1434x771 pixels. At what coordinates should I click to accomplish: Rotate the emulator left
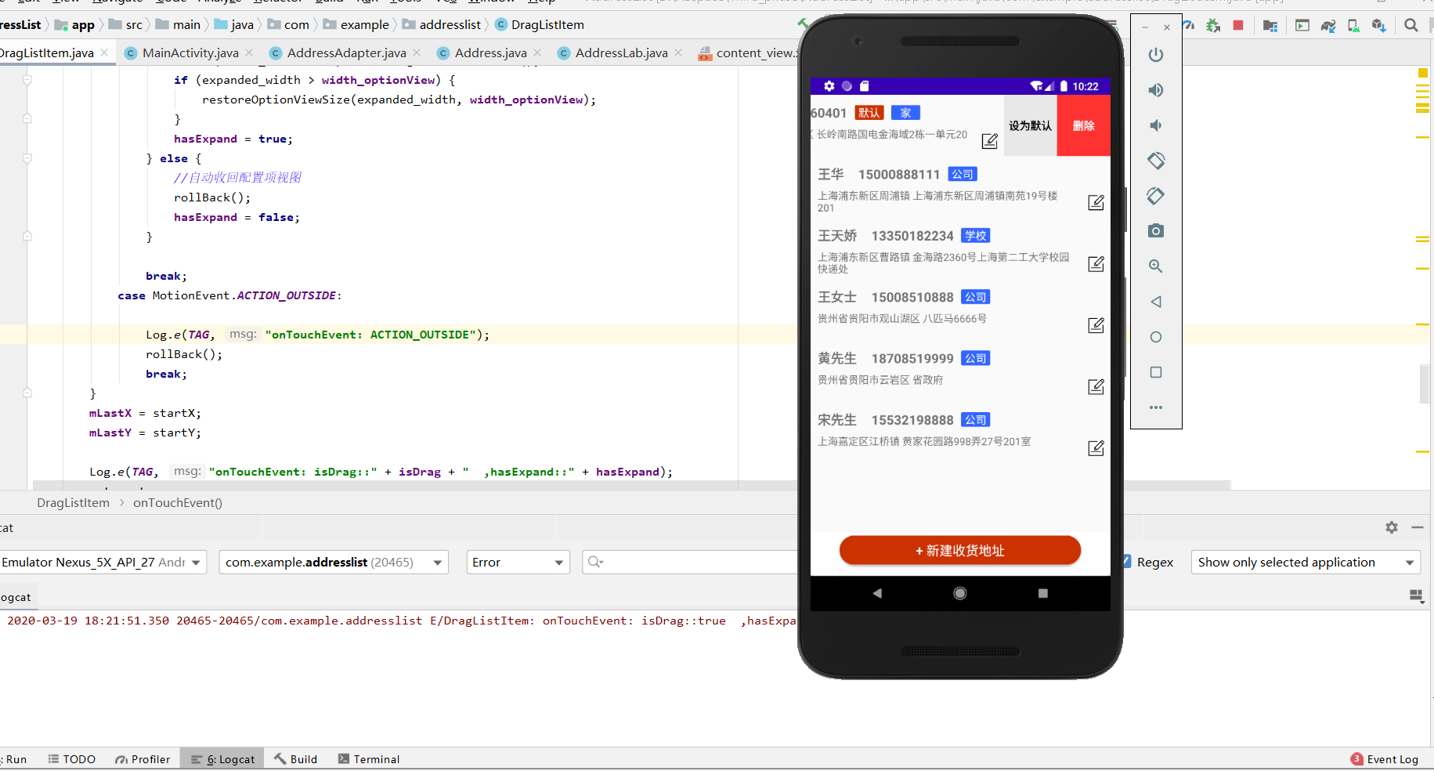[1156, 161]
